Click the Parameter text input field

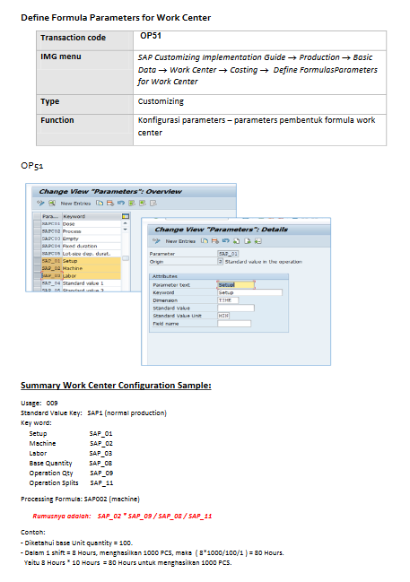coord(236,284)
